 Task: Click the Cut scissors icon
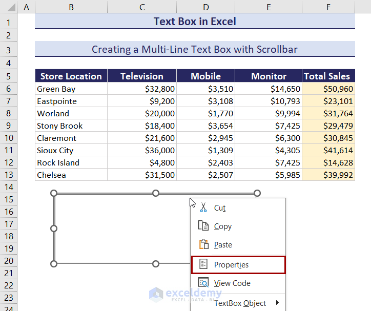coord(203,208)
